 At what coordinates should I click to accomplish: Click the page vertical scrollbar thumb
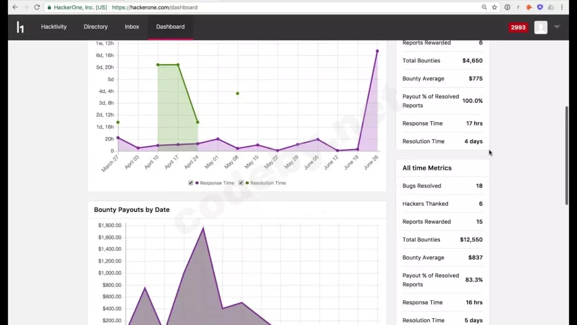click(567, 156)
